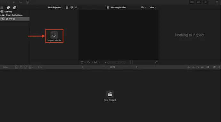Toggle the browser panel layout button
This screenshot has width=221, height=122.
pyautogui.click(x=192, y=2)
